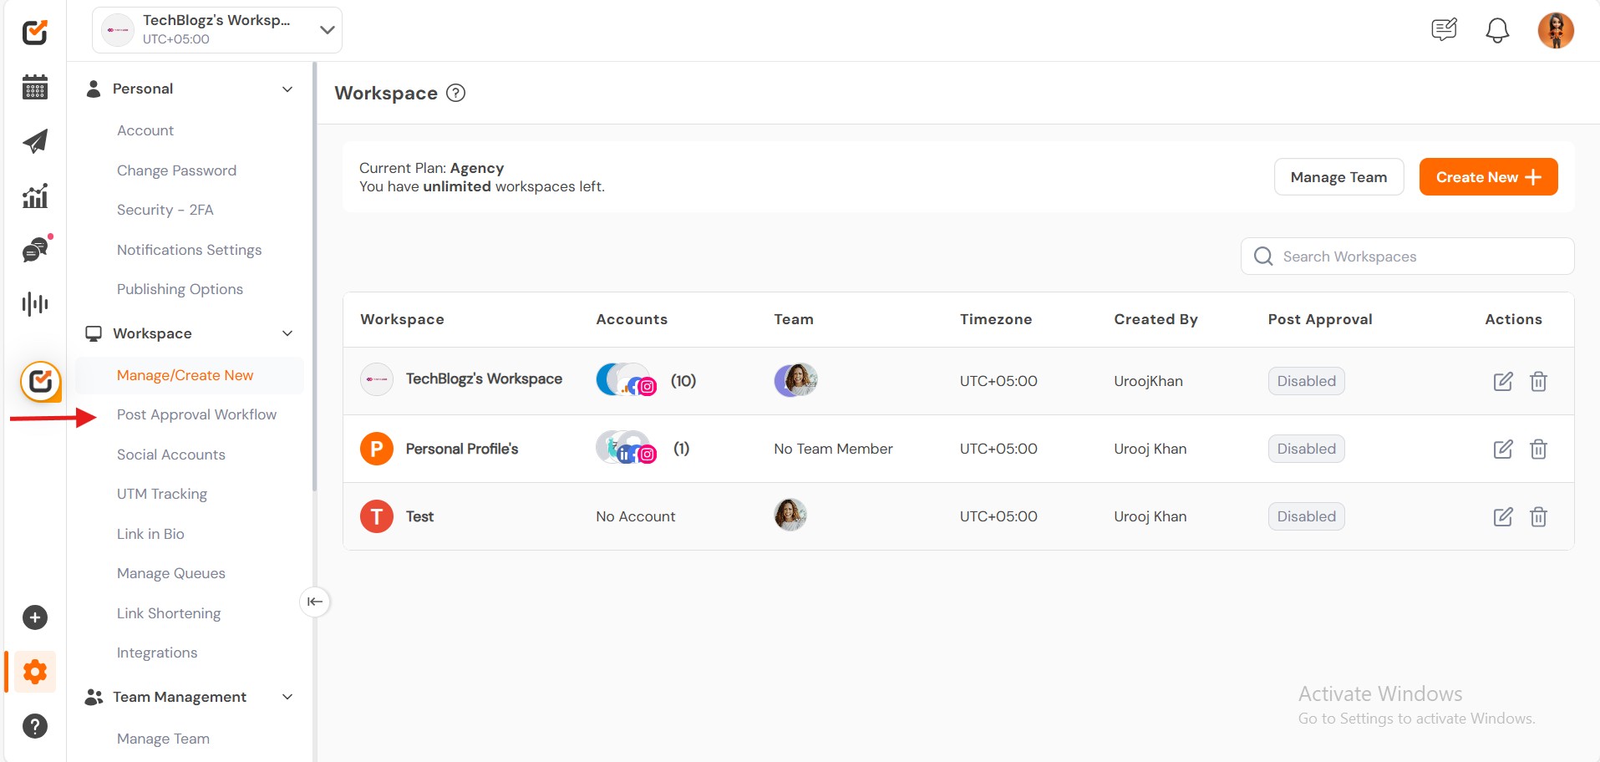The width and height of the screenshot is (1600, 762).
Task: Edit the Personal Profile's workspace
Action: (1502, 450)
